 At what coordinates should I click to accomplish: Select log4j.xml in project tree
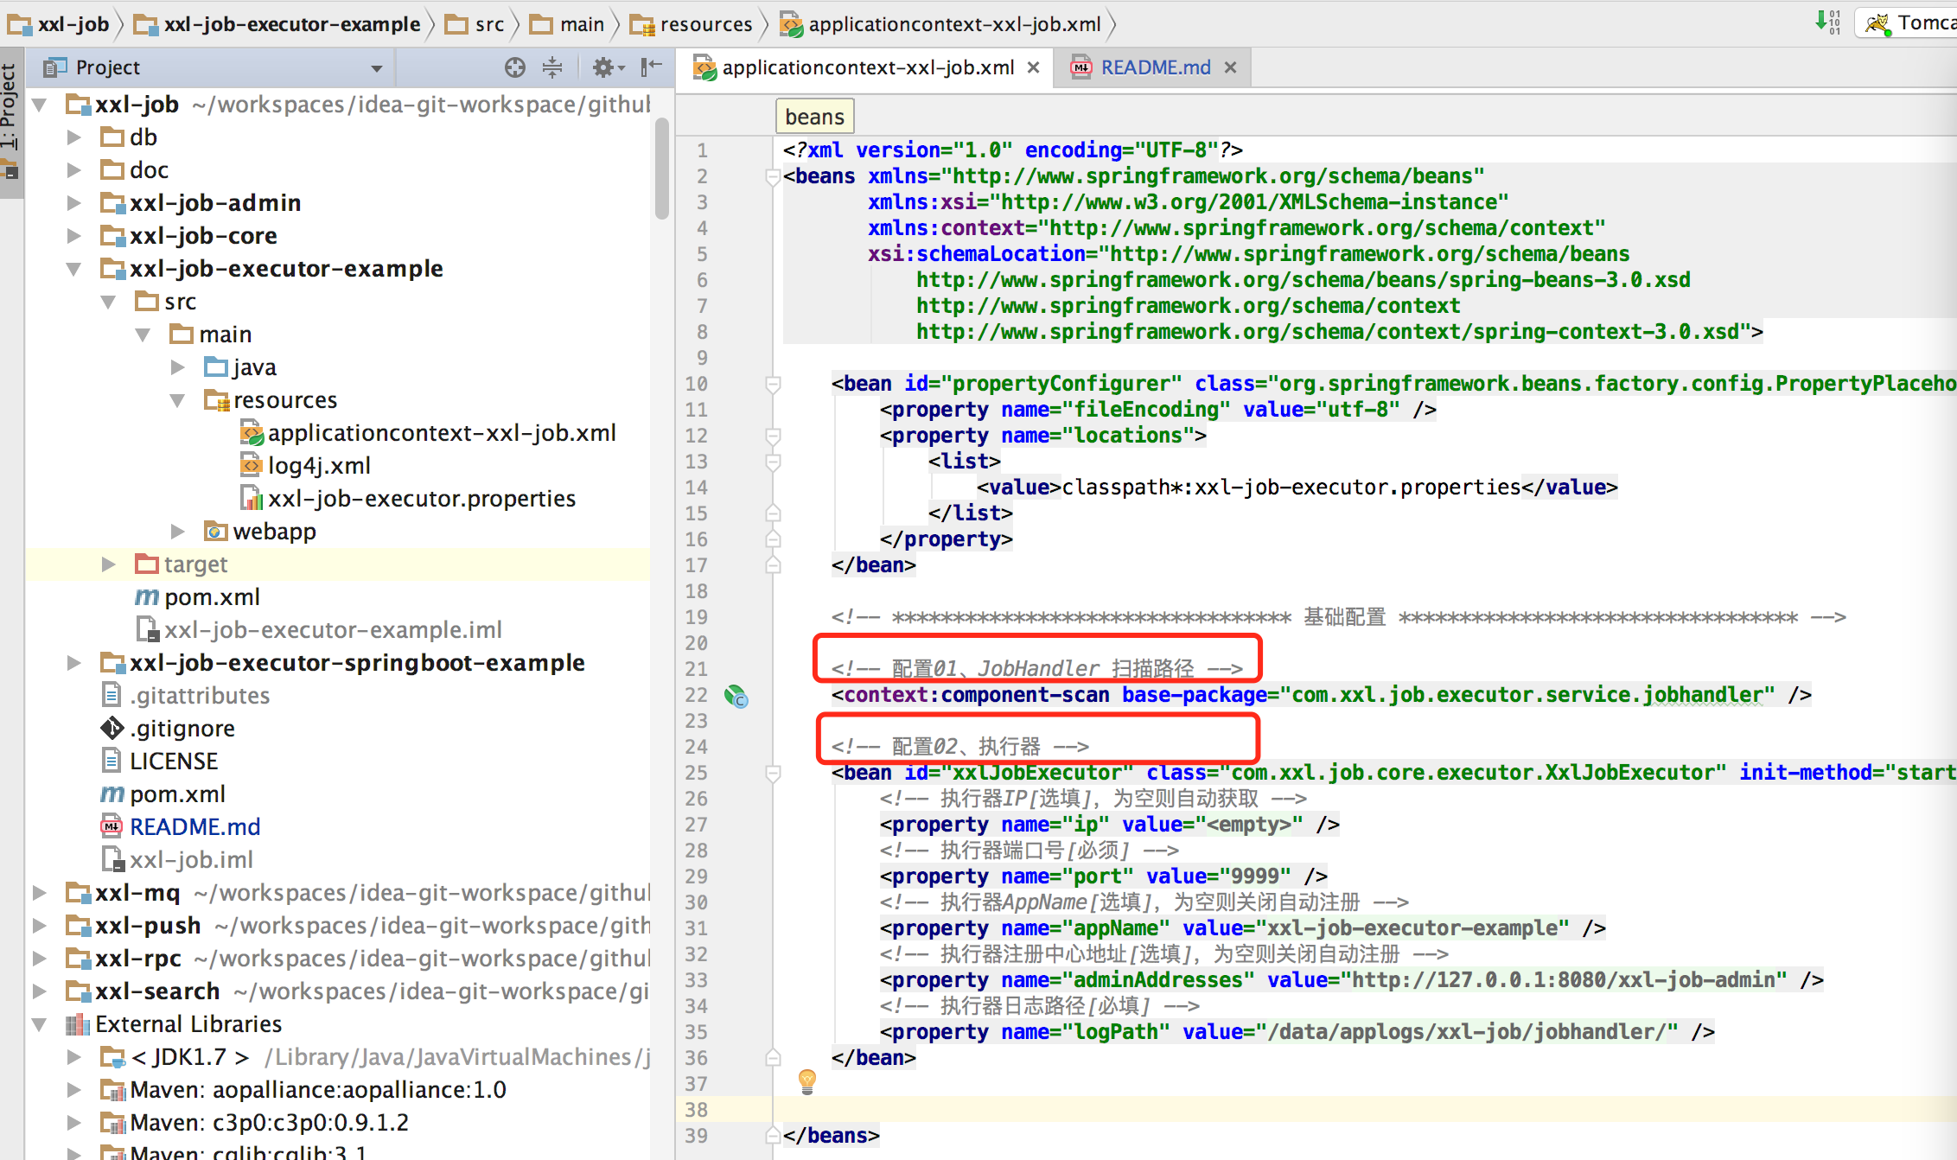[x=318, y=466]
